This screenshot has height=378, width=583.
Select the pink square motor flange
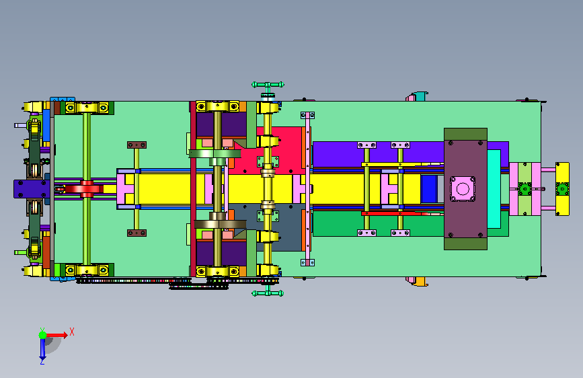[x=463, y=188]
